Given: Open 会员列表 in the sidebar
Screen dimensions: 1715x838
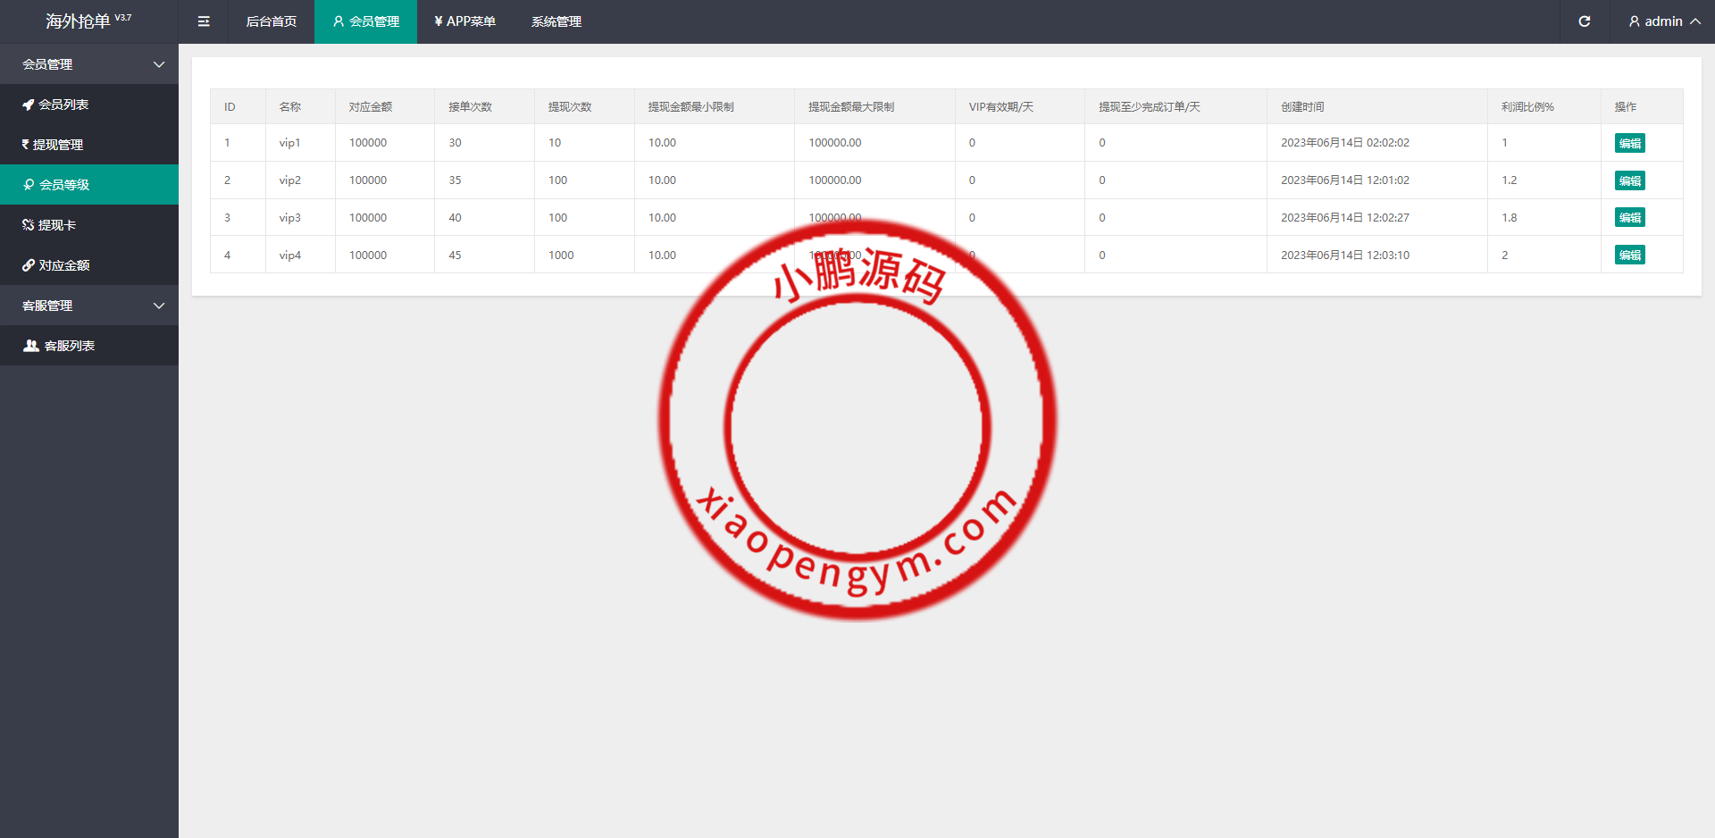Looking at the screenshot, I should (63, 105).
